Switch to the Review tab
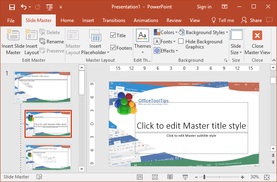The height and width of the screenshot is (182, 277). 174,20
